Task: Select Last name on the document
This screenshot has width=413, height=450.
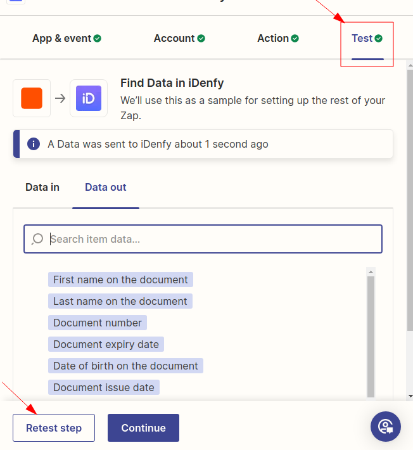Action: point(120,301)
